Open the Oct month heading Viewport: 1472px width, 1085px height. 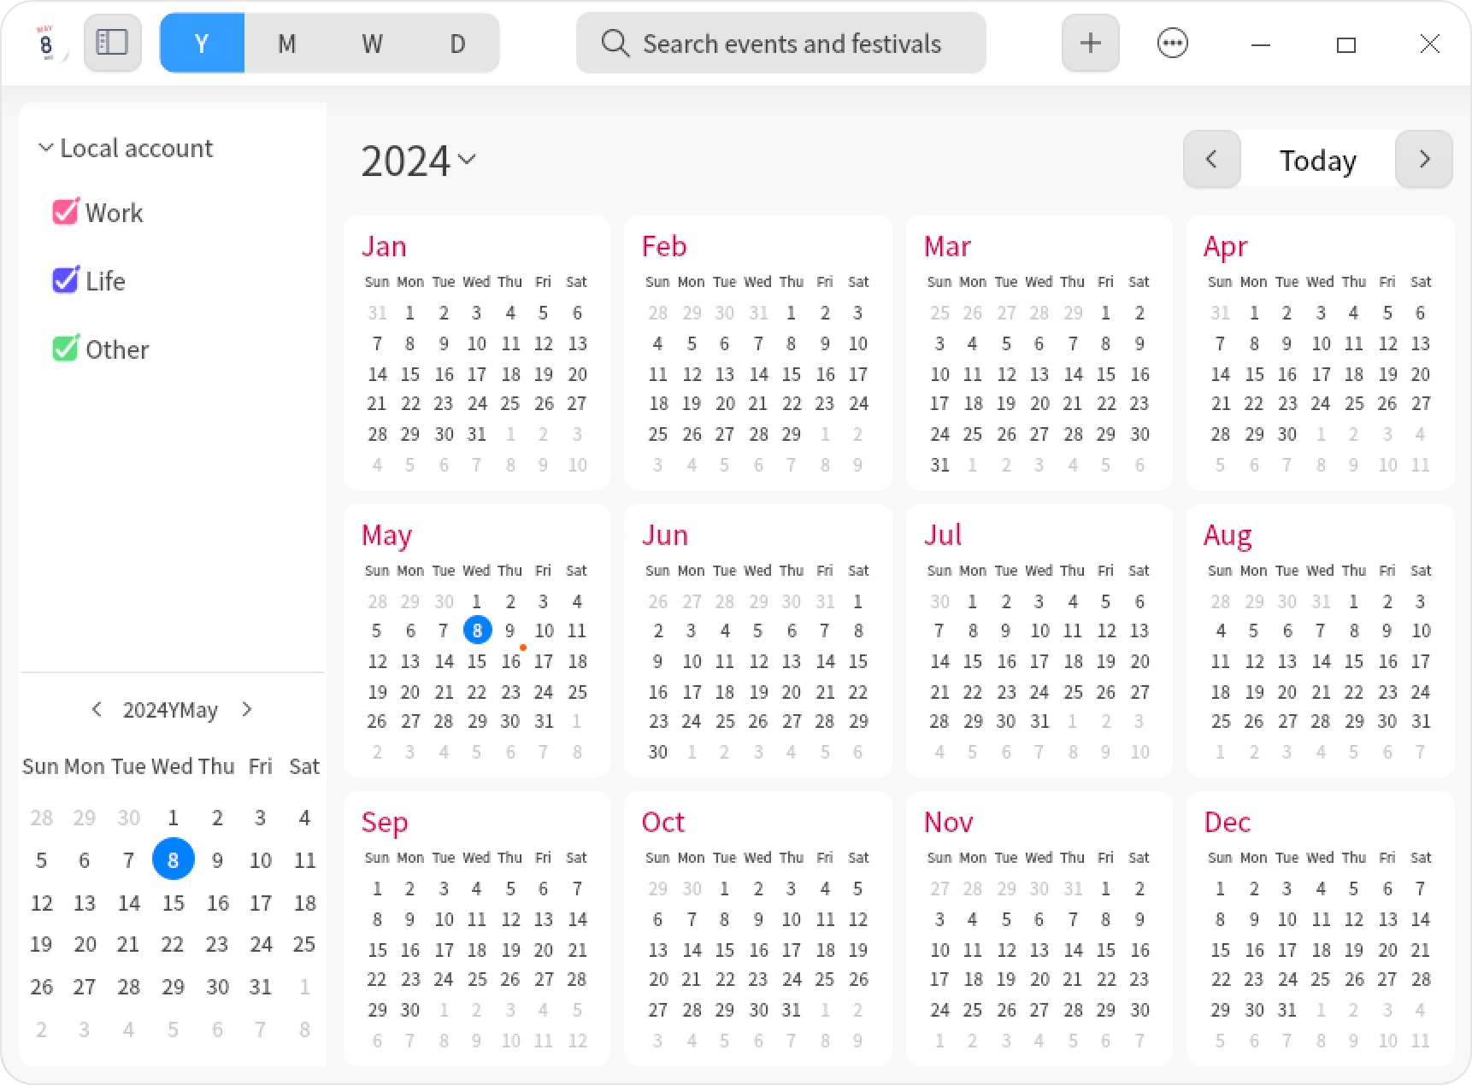663,822
